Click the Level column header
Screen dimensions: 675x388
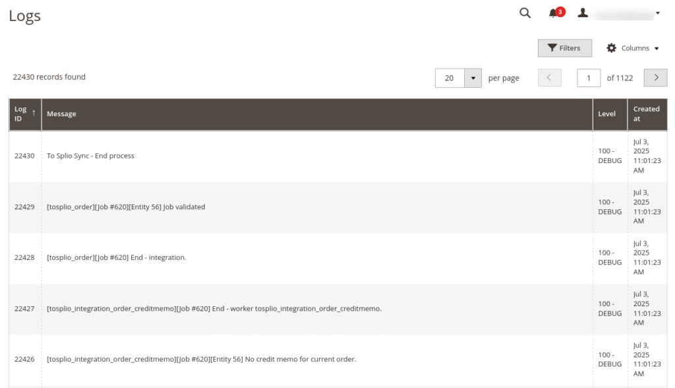point(606,113)
